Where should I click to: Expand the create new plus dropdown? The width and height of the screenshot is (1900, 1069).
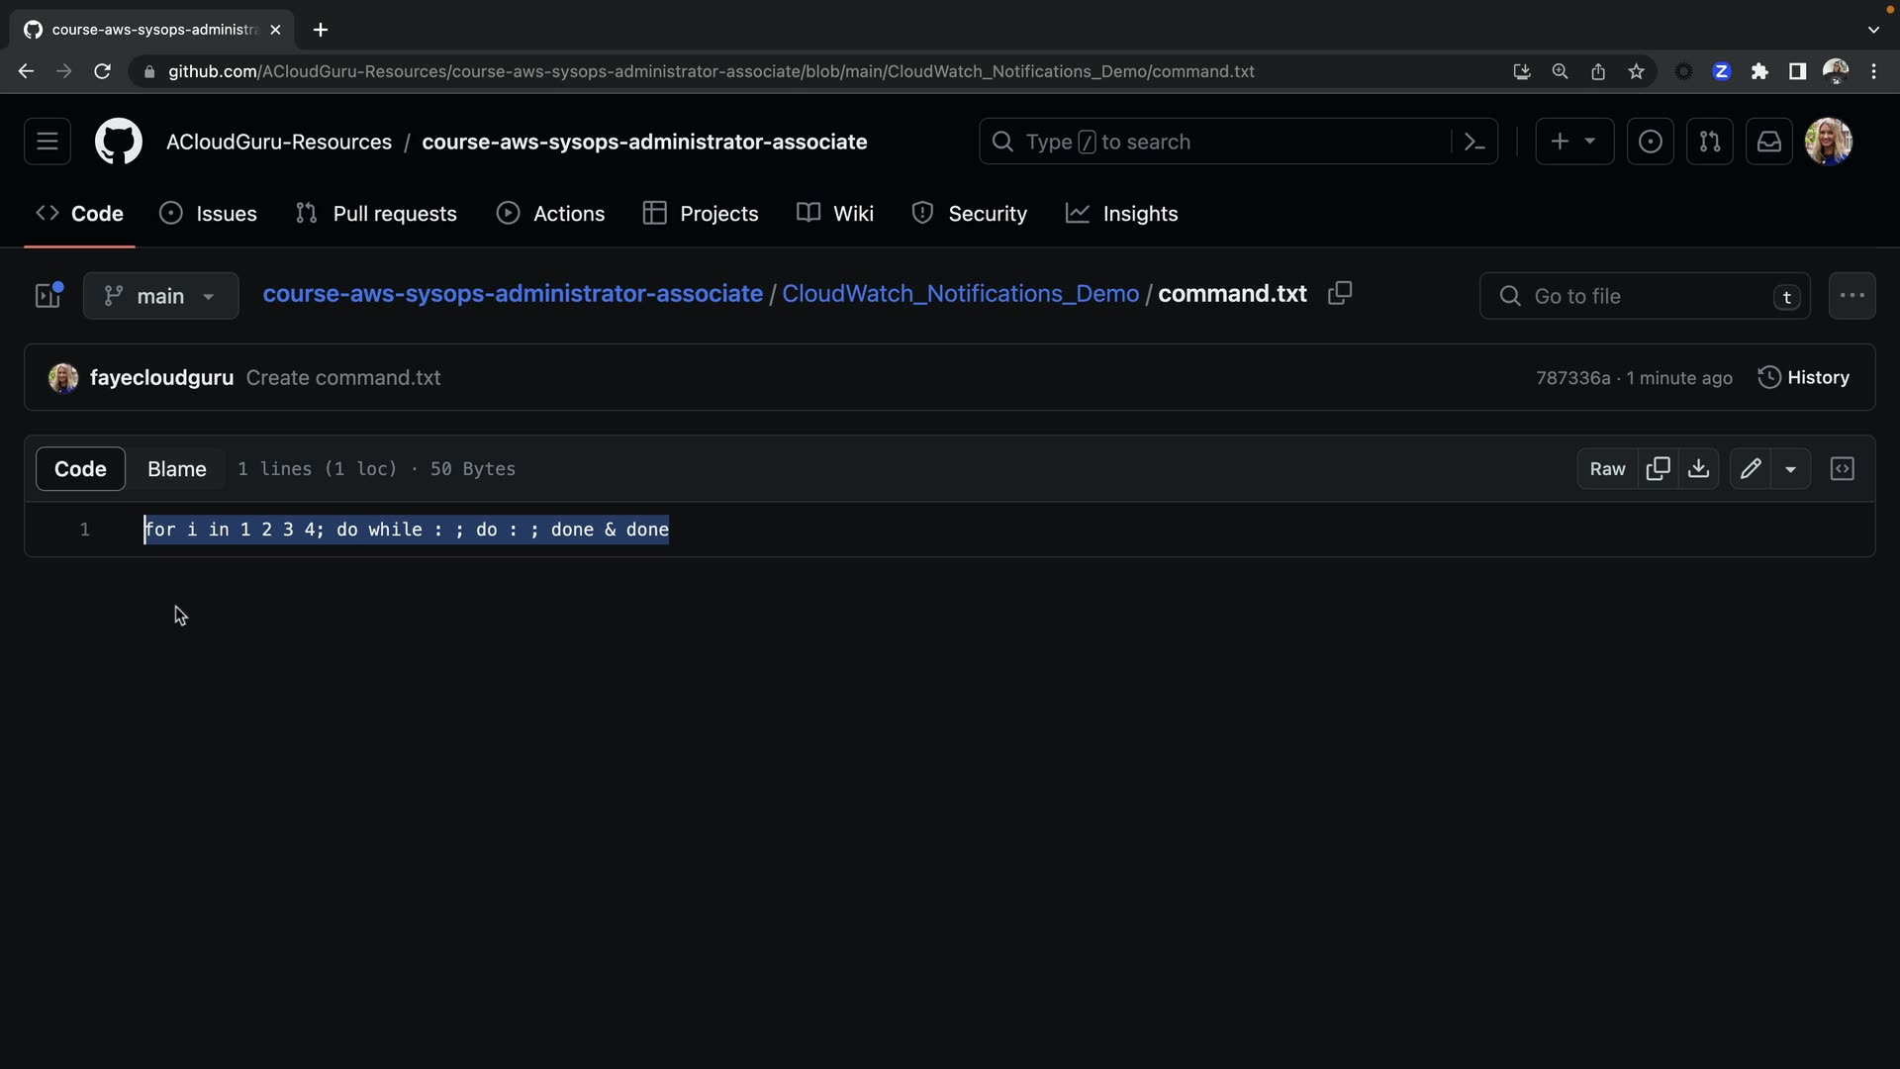point(1573,142)
